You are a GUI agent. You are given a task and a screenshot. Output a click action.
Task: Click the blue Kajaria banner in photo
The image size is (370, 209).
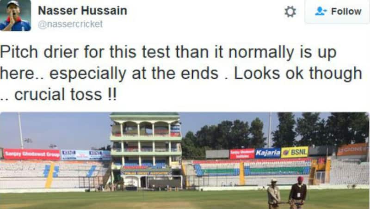[268, 153]
